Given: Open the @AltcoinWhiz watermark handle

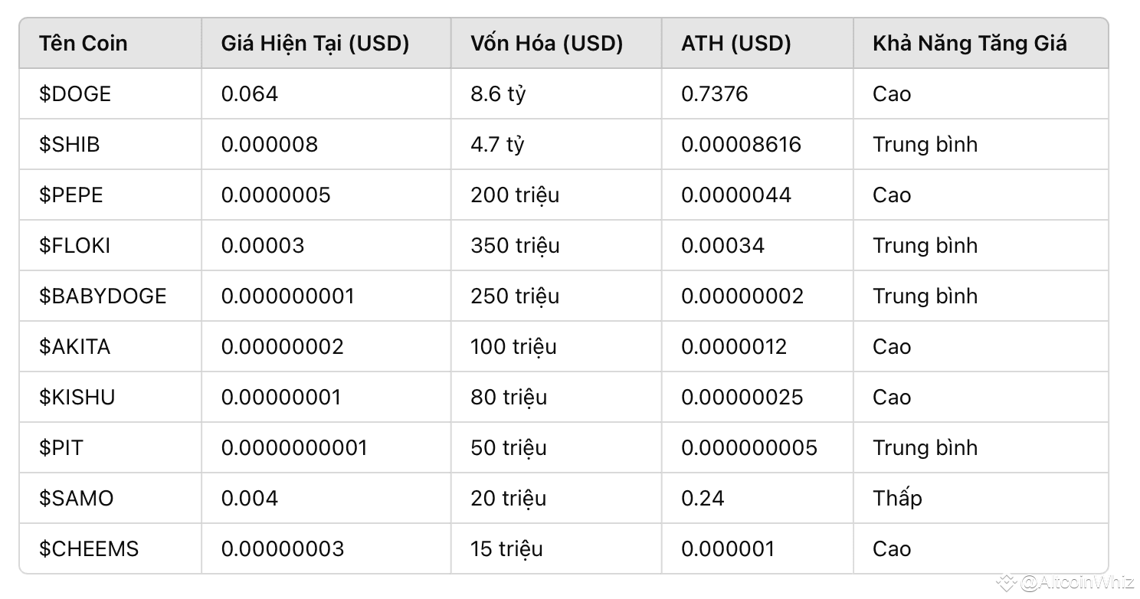Looking at the screenshot, I should click(1077, 584).
